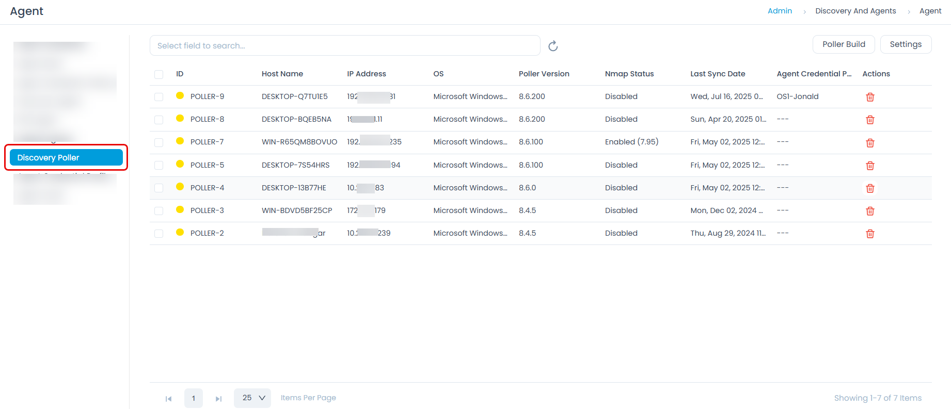Jump to last page pagination arrow

pos(218,399)
